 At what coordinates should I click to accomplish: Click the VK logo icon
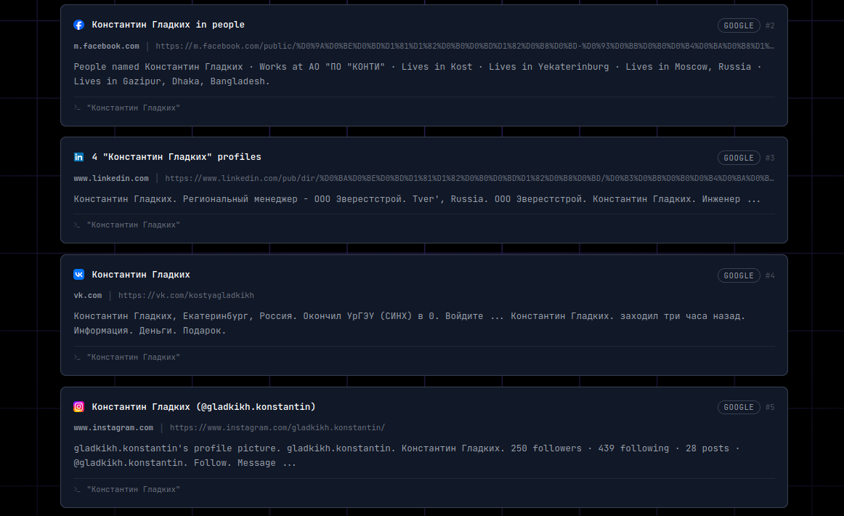[x=79, y=275]
